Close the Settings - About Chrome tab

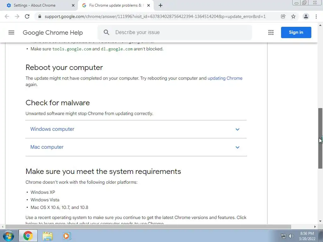click(73, 6)
